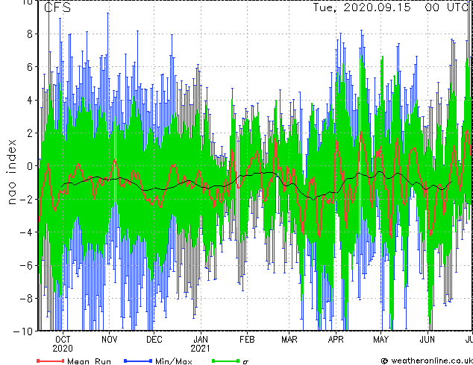Click the y-axis value -4

pos(26,232)
